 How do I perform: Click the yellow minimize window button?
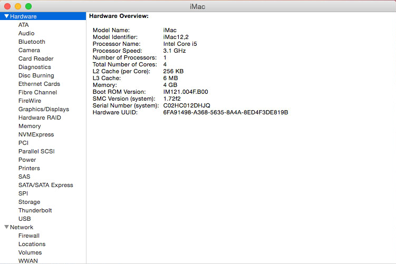[x=18, y=6]
